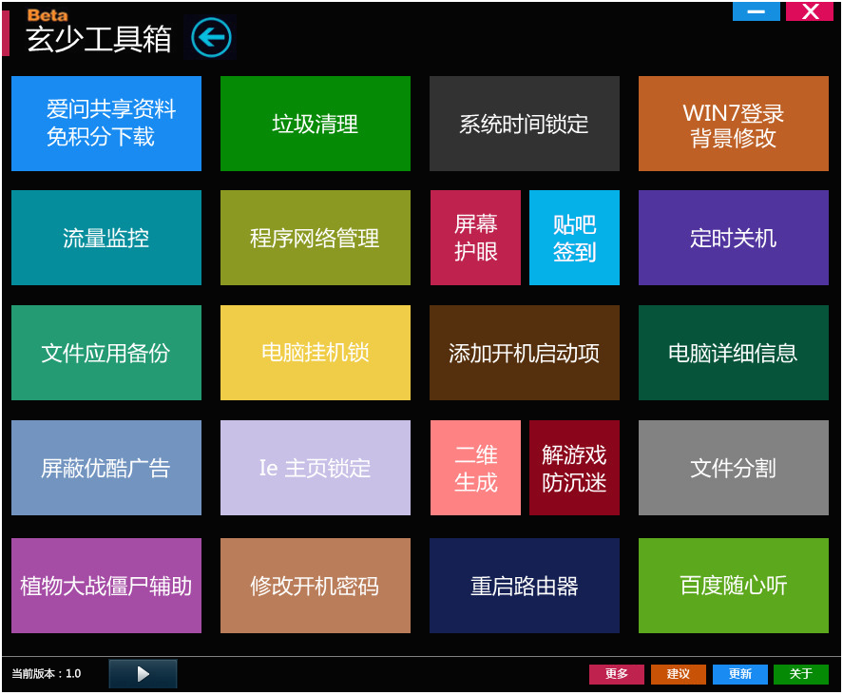Open 百度随心听 tile
This screenshot has width=843, height=695.
734,586
